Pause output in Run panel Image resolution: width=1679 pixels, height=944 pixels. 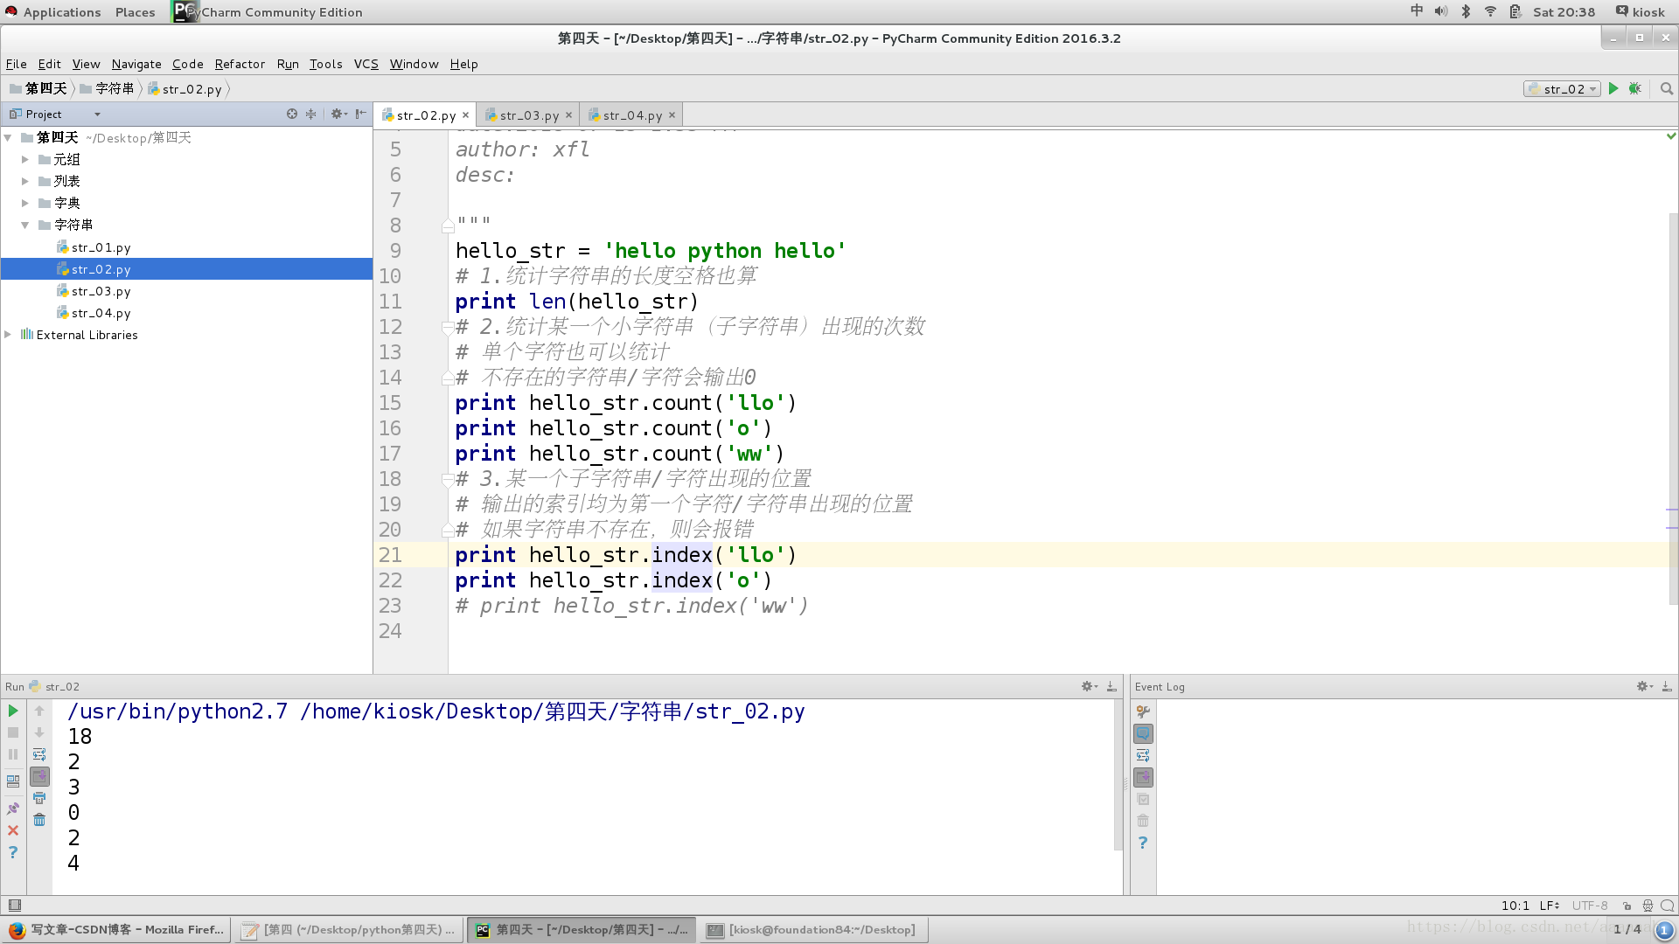pos(13,754)
